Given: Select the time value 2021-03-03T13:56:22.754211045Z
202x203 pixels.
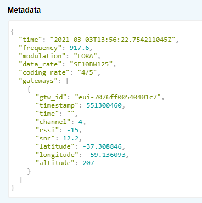Looking at the screenshot, I should (113, 40).
